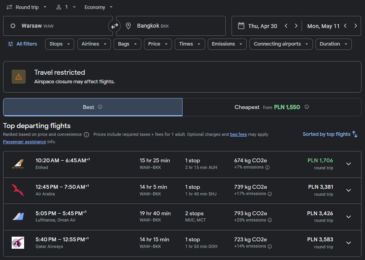The height and width of the screenshot is (260, 365).
Task: Click the destination pin icon
Action: pyautogui.click(x=128, y=26)
